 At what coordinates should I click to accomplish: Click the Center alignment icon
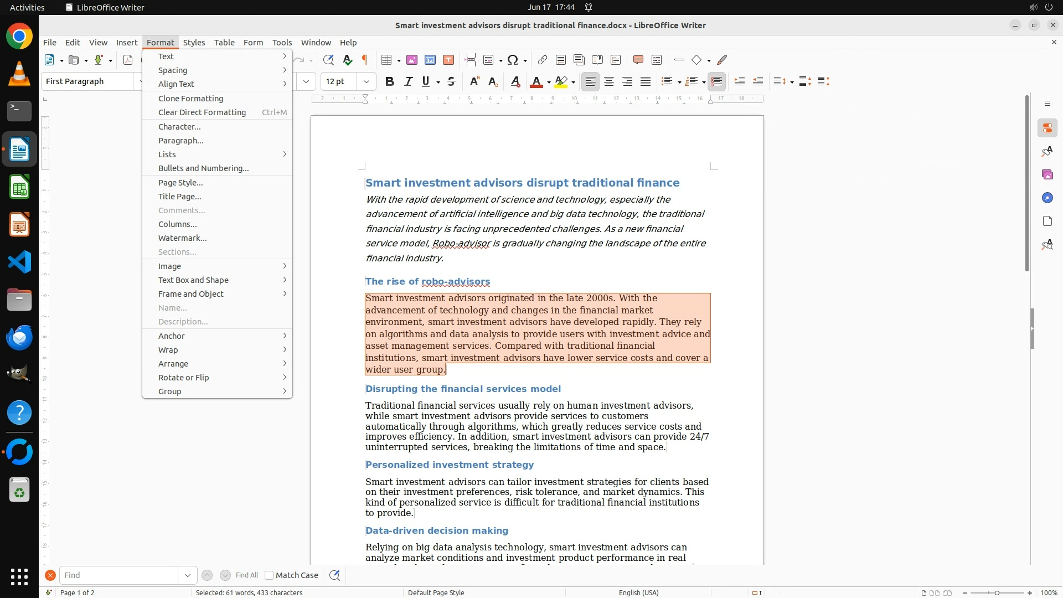609,81
